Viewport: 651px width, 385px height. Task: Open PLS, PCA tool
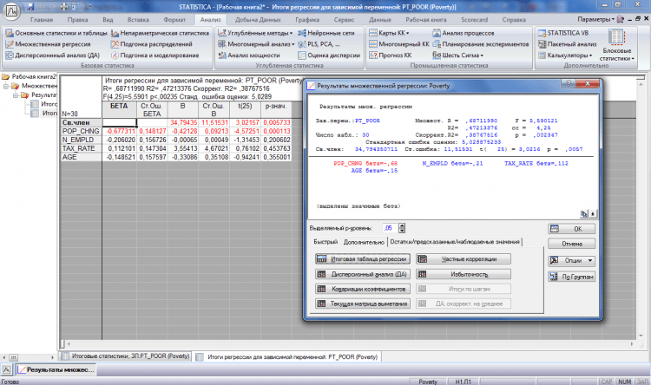(x=319, y=44)
